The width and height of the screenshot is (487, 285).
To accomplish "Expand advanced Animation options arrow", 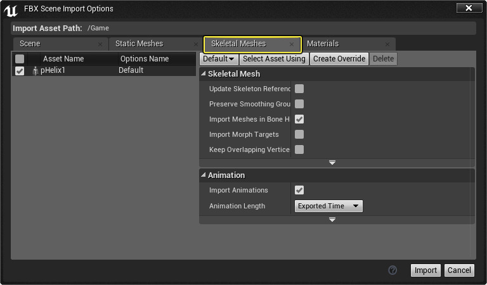I will point(332,219).
